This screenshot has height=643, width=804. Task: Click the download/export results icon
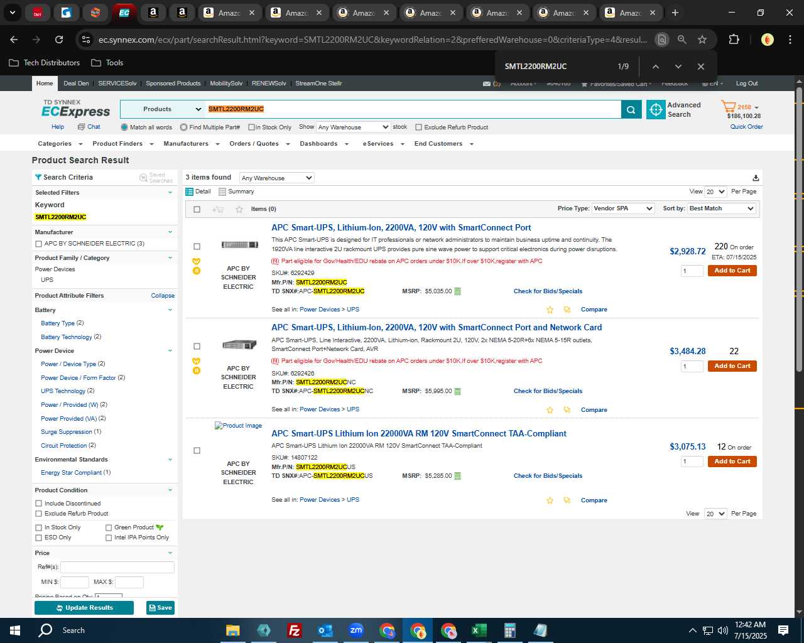click(x=756, y=178)
